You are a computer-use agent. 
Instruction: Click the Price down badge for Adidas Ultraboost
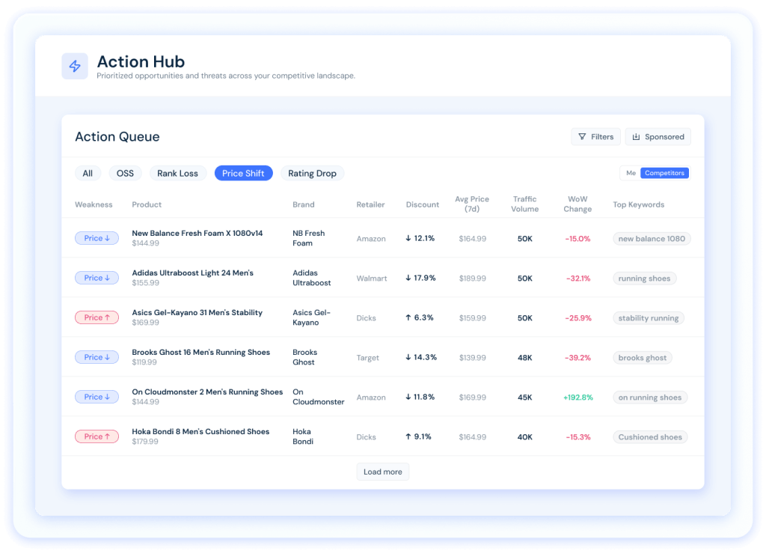point(96,278)
